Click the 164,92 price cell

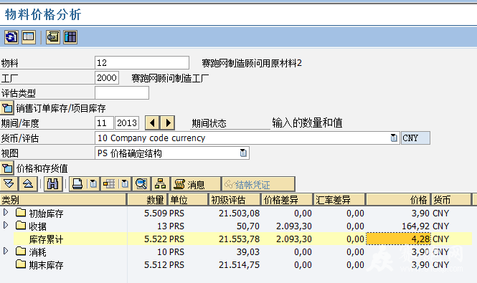point(415,226)
